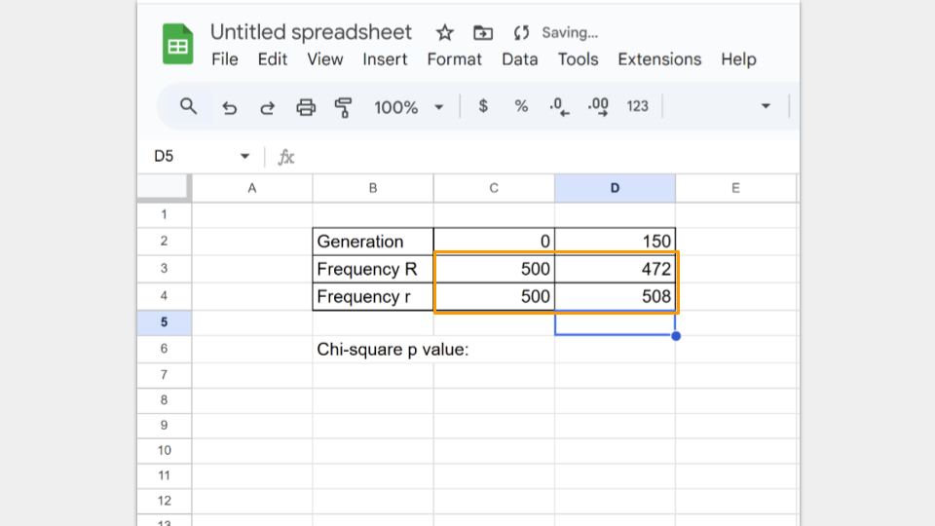Image resolution: width=935 pixels, height=526 pixels.
Task: Click the move to folder icon
Action: click(x=482, y=33)
